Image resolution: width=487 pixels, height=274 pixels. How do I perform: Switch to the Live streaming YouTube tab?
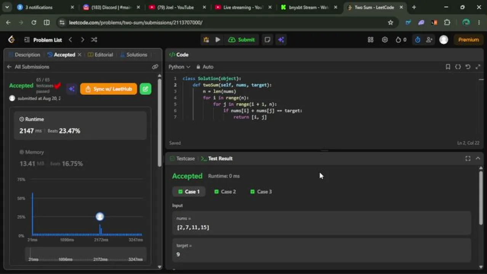click(243, 7)
